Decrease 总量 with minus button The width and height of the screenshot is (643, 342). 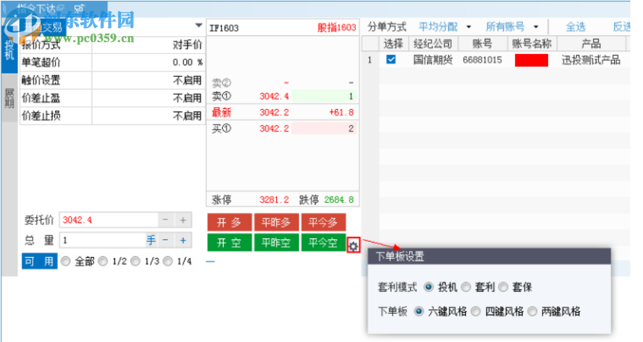coord(165,240)
